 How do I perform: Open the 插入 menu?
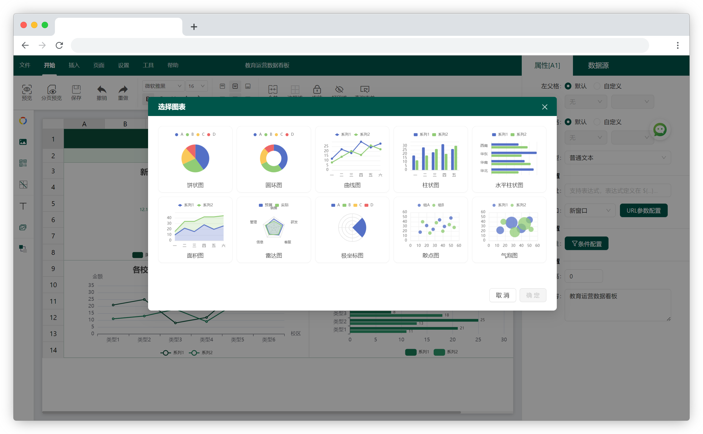(74, 65)
